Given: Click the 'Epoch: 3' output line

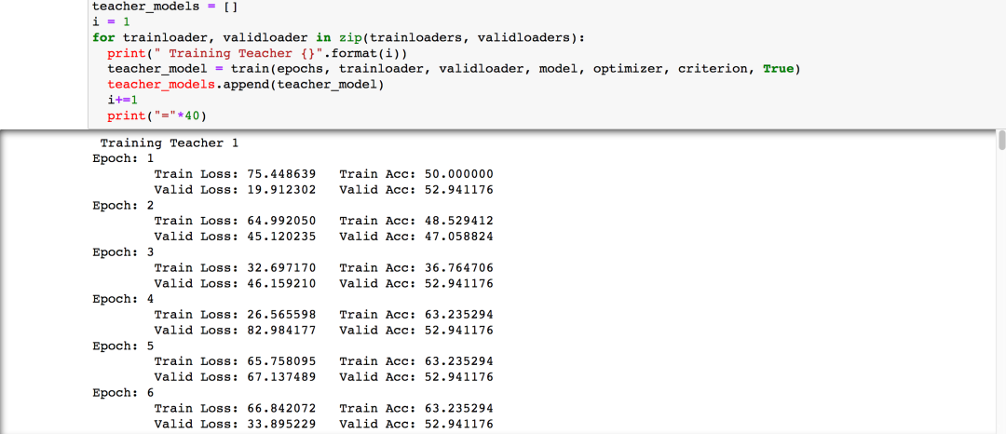Looking at the screenshot, I should tap(123, 252).
